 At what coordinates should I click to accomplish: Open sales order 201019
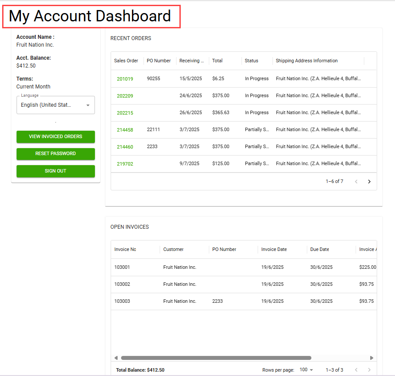[125, 79]
